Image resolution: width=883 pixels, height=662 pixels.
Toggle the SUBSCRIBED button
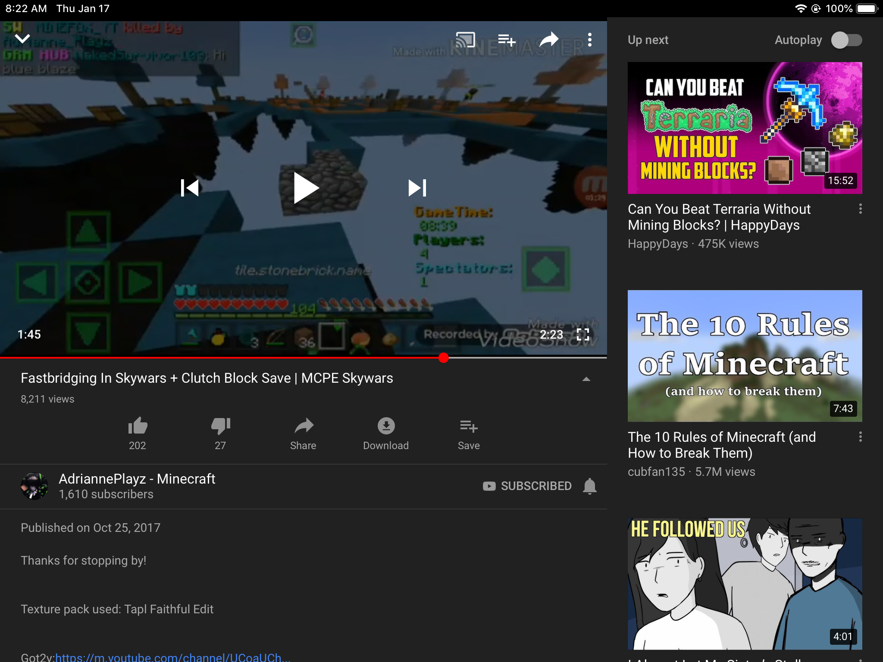click(x=527, y=486)
